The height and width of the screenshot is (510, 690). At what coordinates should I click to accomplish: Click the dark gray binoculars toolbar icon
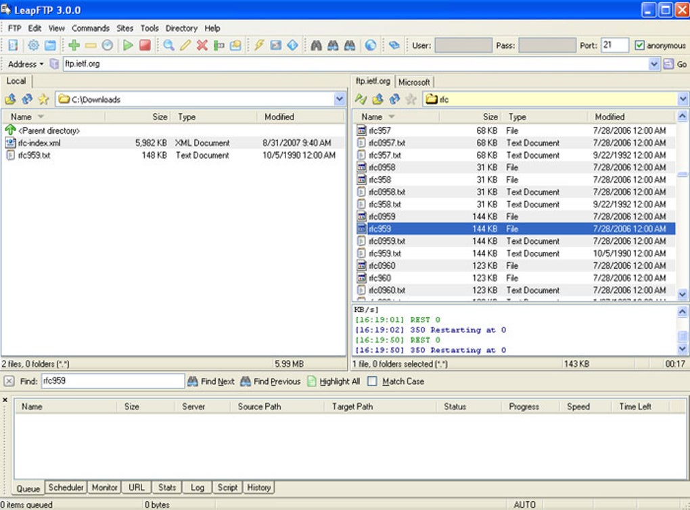(316, 45)
